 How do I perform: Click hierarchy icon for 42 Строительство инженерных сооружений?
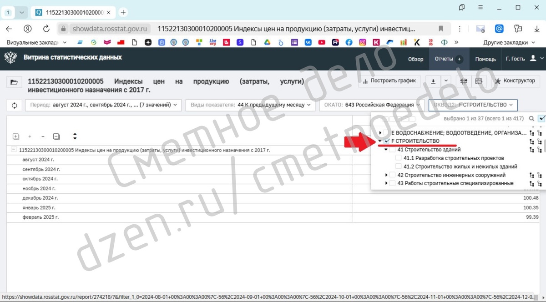540,175
